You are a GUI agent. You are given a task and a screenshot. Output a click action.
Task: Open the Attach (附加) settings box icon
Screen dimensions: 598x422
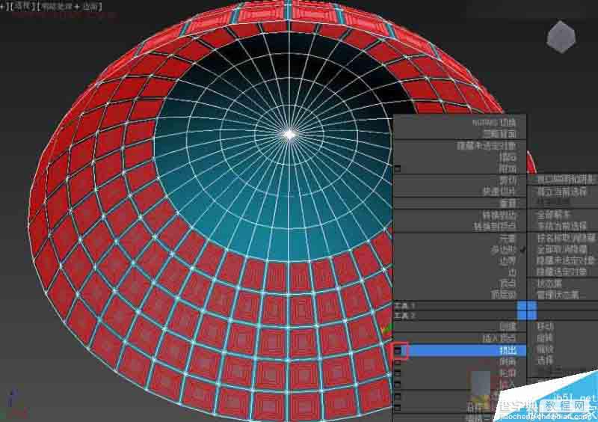pos(398,168)
